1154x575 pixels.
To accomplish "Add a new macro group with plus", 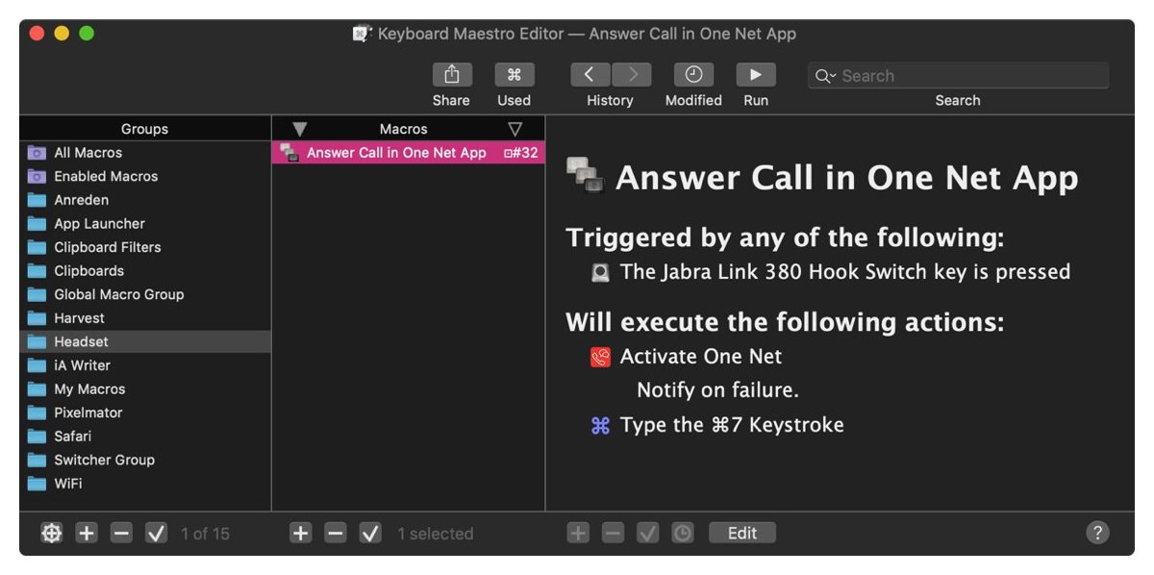I will [87, 533].
